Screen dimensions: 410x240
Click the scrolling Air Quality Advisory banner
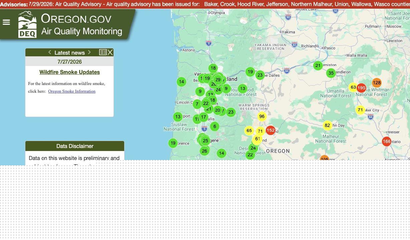click(x=205, y=4)
